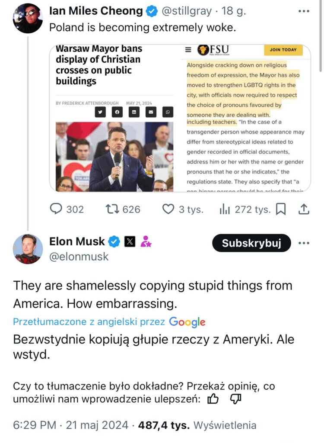Screen dimensions: 324x443
Task: Share the tweet via upload icon
Action: click(x=304, y=209)
